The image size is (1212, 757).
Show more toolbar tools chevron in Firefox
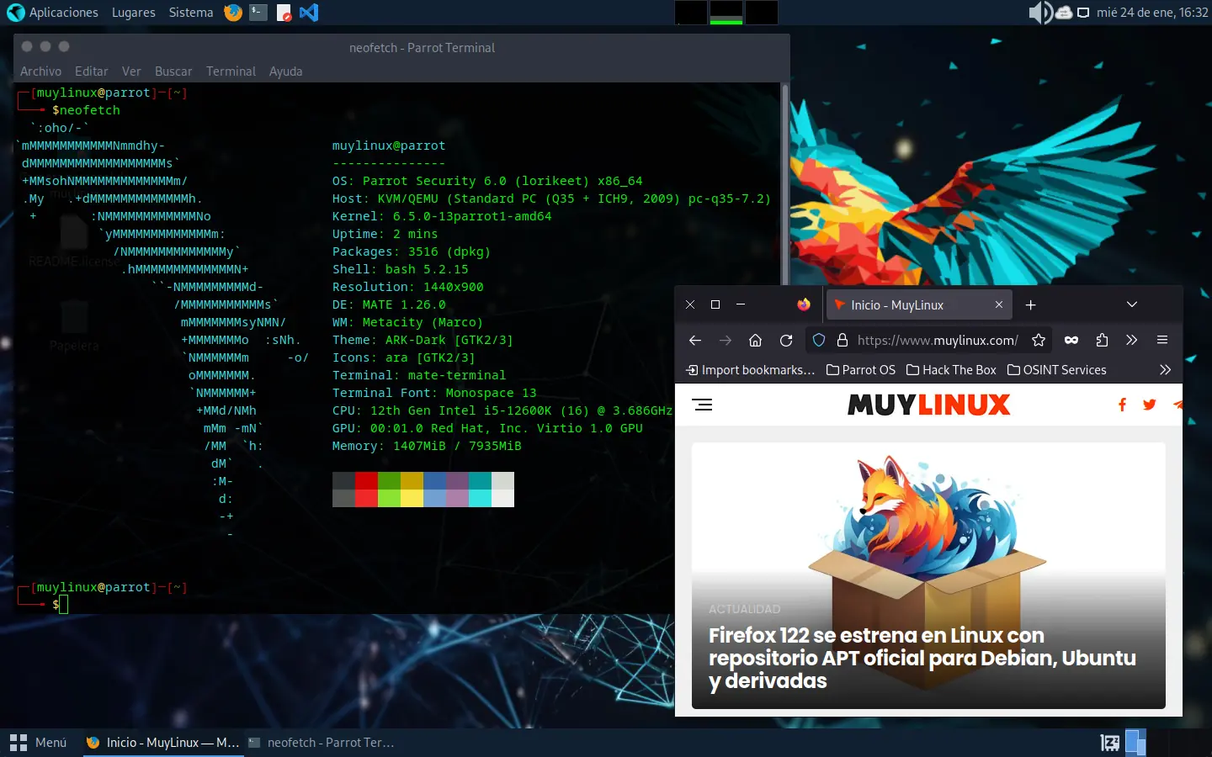(x=1132, y=340)
